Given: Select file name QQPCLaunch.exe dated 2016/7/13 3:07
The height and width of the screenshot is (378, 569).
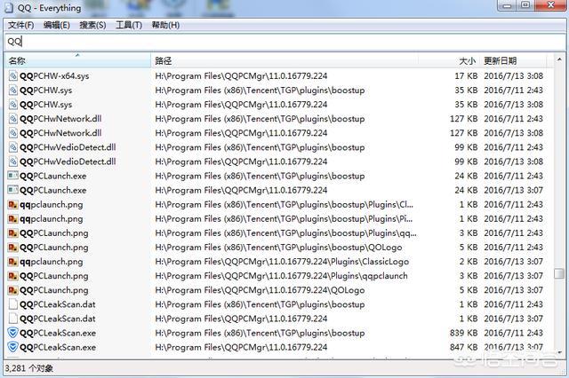Looking at the screenshot, I should click(x=53, y=190).
